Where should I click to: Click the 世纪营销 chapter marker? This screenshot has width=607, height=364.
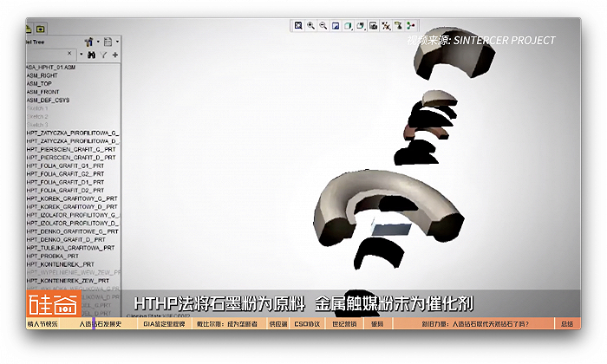[344, 324]
